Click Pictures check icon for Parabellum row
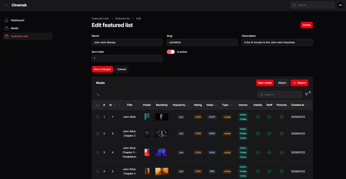The image size is (346, 179). [282, 153]
